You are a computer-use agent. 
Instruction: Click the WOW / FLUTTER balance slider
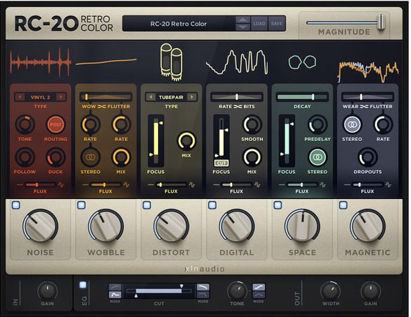[x=106, y=97]
